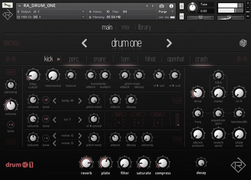251x180 pixels.
Task: Switch to the library tab
Action: tap(145, 27)
